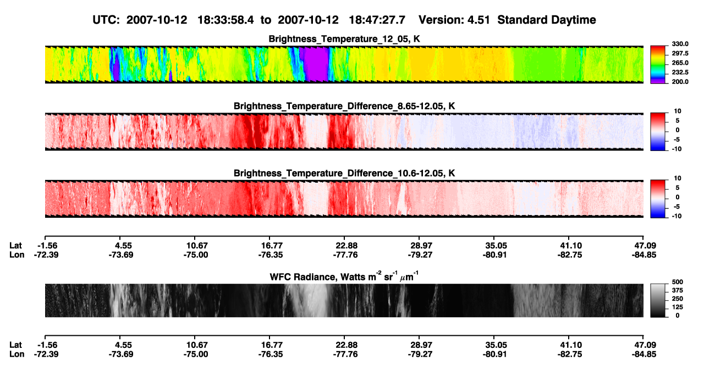Viewport: 715px width, 366px height.
Task: Click the 'Lat' axis label below WFC panel
Action: (15, 345)
